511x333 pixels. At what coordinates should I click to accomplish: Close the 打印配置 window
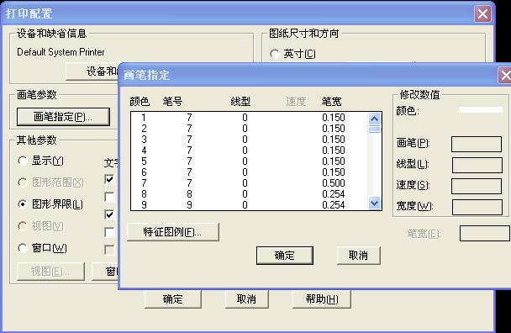point(482,14)
